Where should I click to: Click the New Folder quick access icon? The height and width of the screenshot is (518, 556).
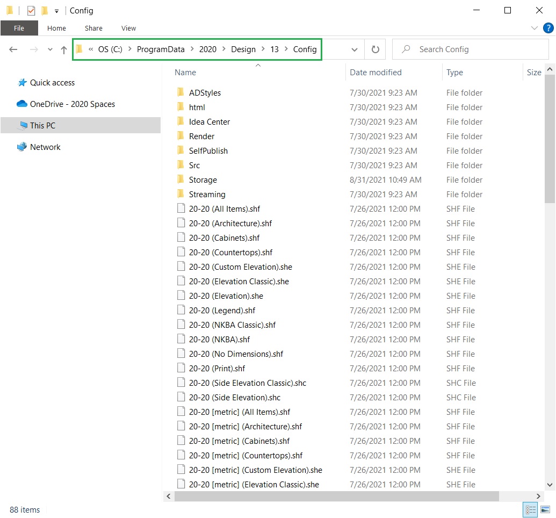point(45,11)
